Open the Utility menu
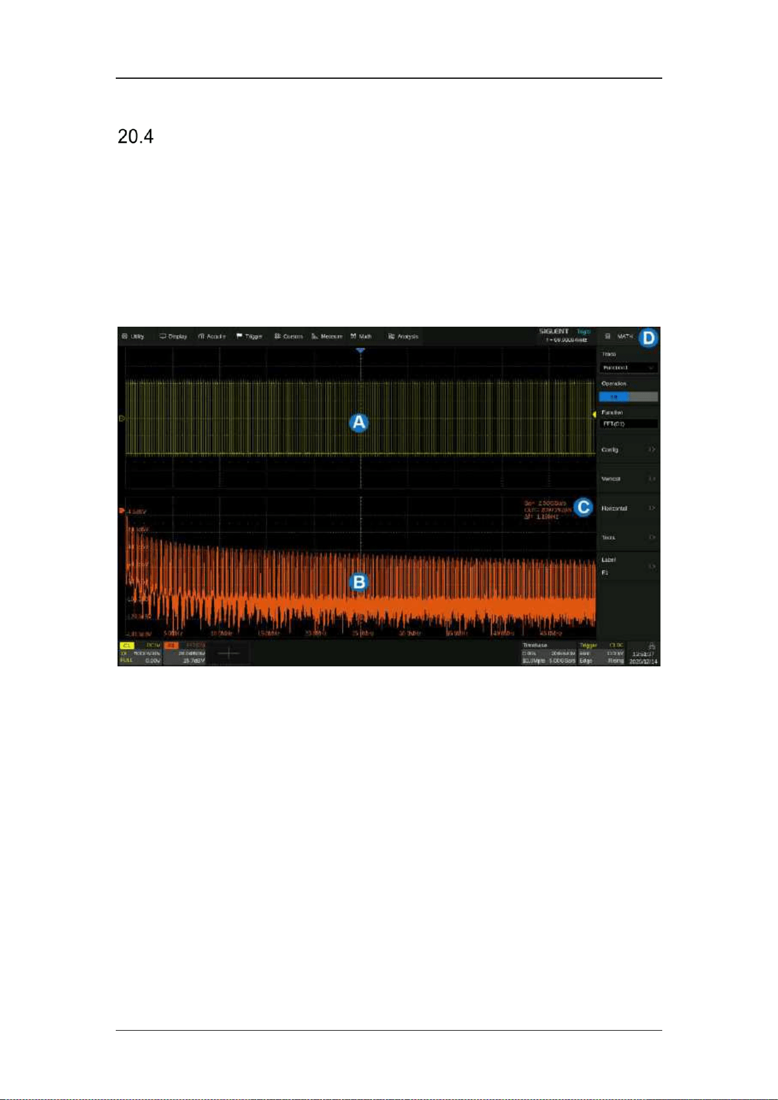The image size is (778, 1100). [133, 336]
